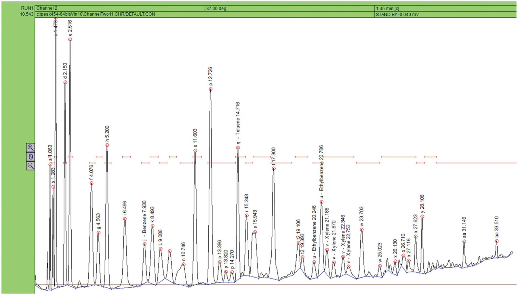Select the Benzene 7.930 peak marker

pyautogui.click(x=144, y=244)
